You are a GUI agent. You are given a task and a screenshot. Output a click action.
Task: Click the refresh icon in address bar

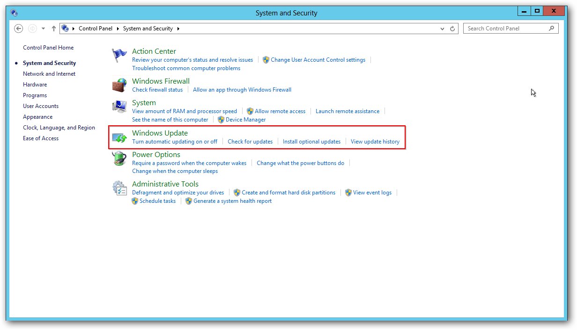coord(452,29)
